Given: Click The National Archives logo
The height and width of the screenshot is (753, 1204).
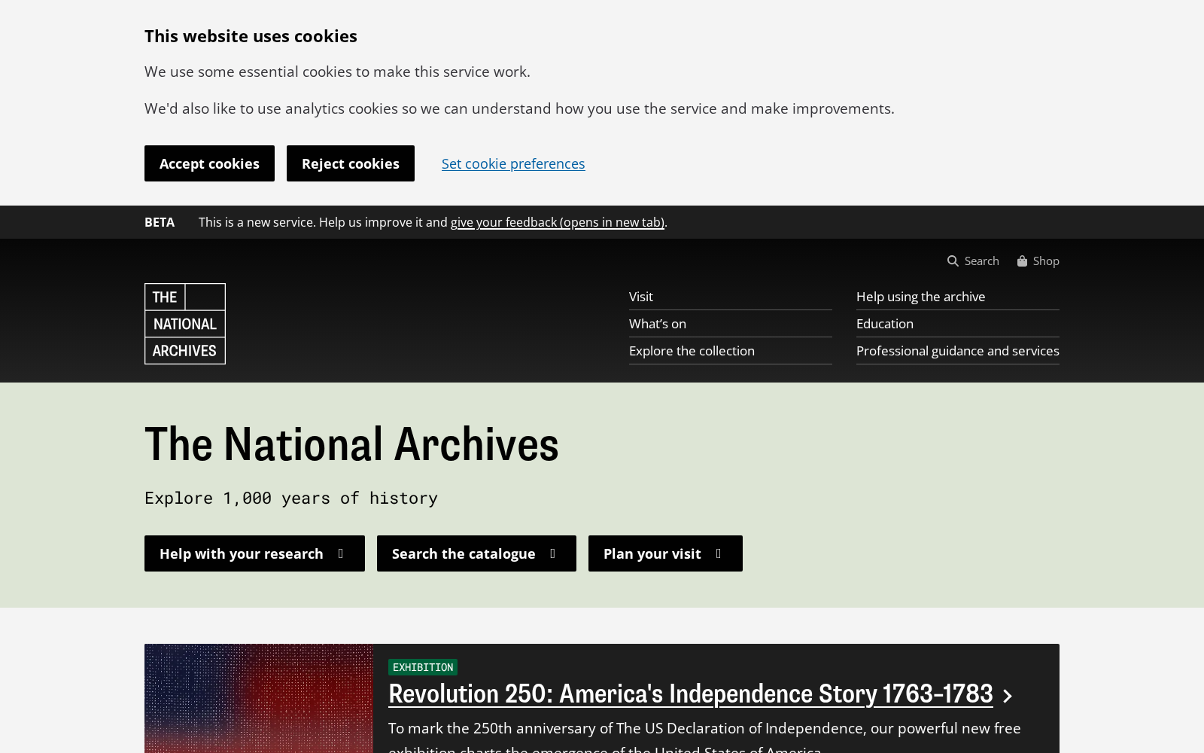Looking at the screenshot, I should coord(185,324).
